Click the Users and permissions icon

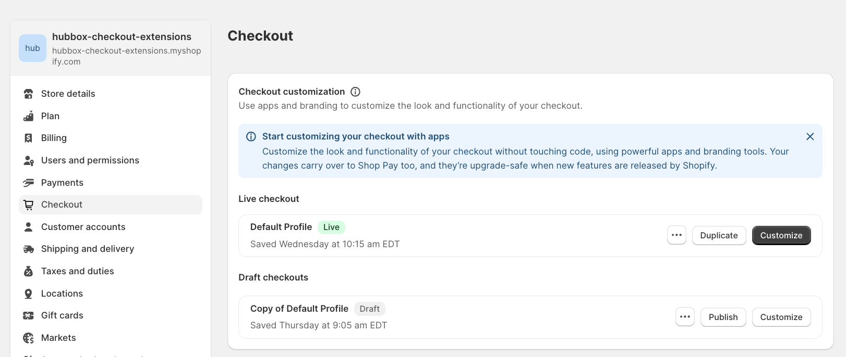pos(29,160)
